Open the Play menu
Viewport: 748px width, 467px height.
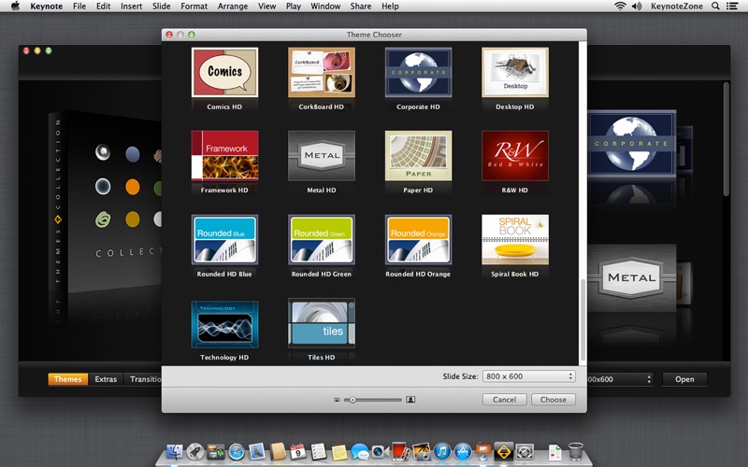coord(293,7)
